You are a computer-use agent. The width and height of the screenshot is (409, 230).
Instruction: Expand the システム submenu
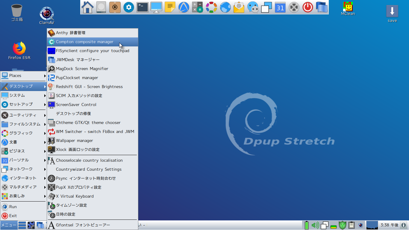(23, 95)
